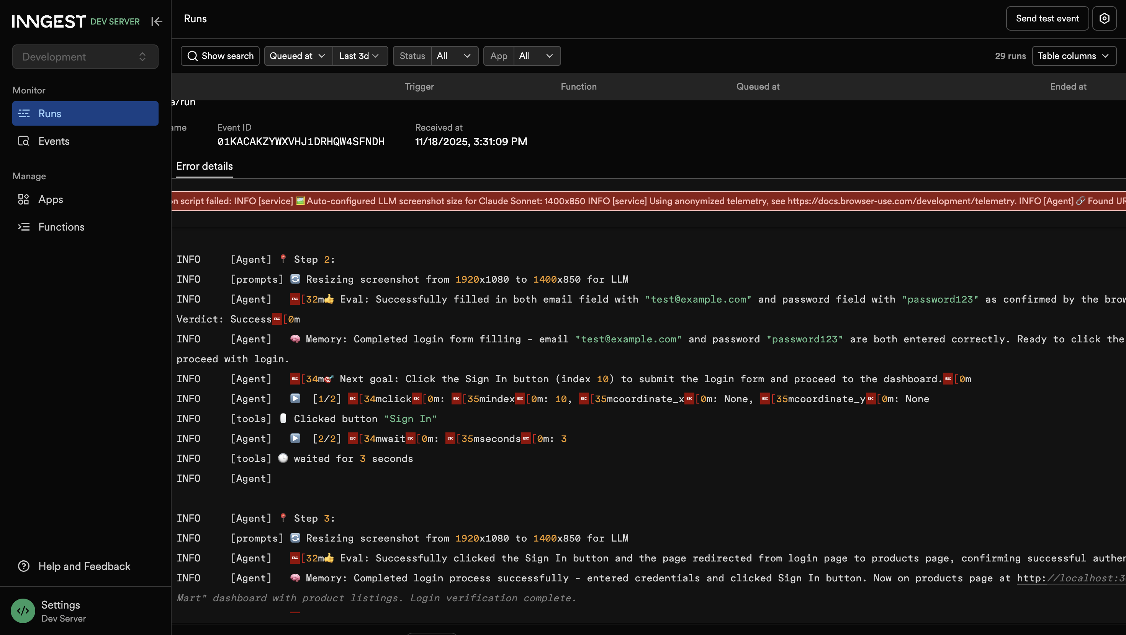Viewport: 1126px width, 635px height.
Task: Click Send test event button
Action: coord(1047,18)
